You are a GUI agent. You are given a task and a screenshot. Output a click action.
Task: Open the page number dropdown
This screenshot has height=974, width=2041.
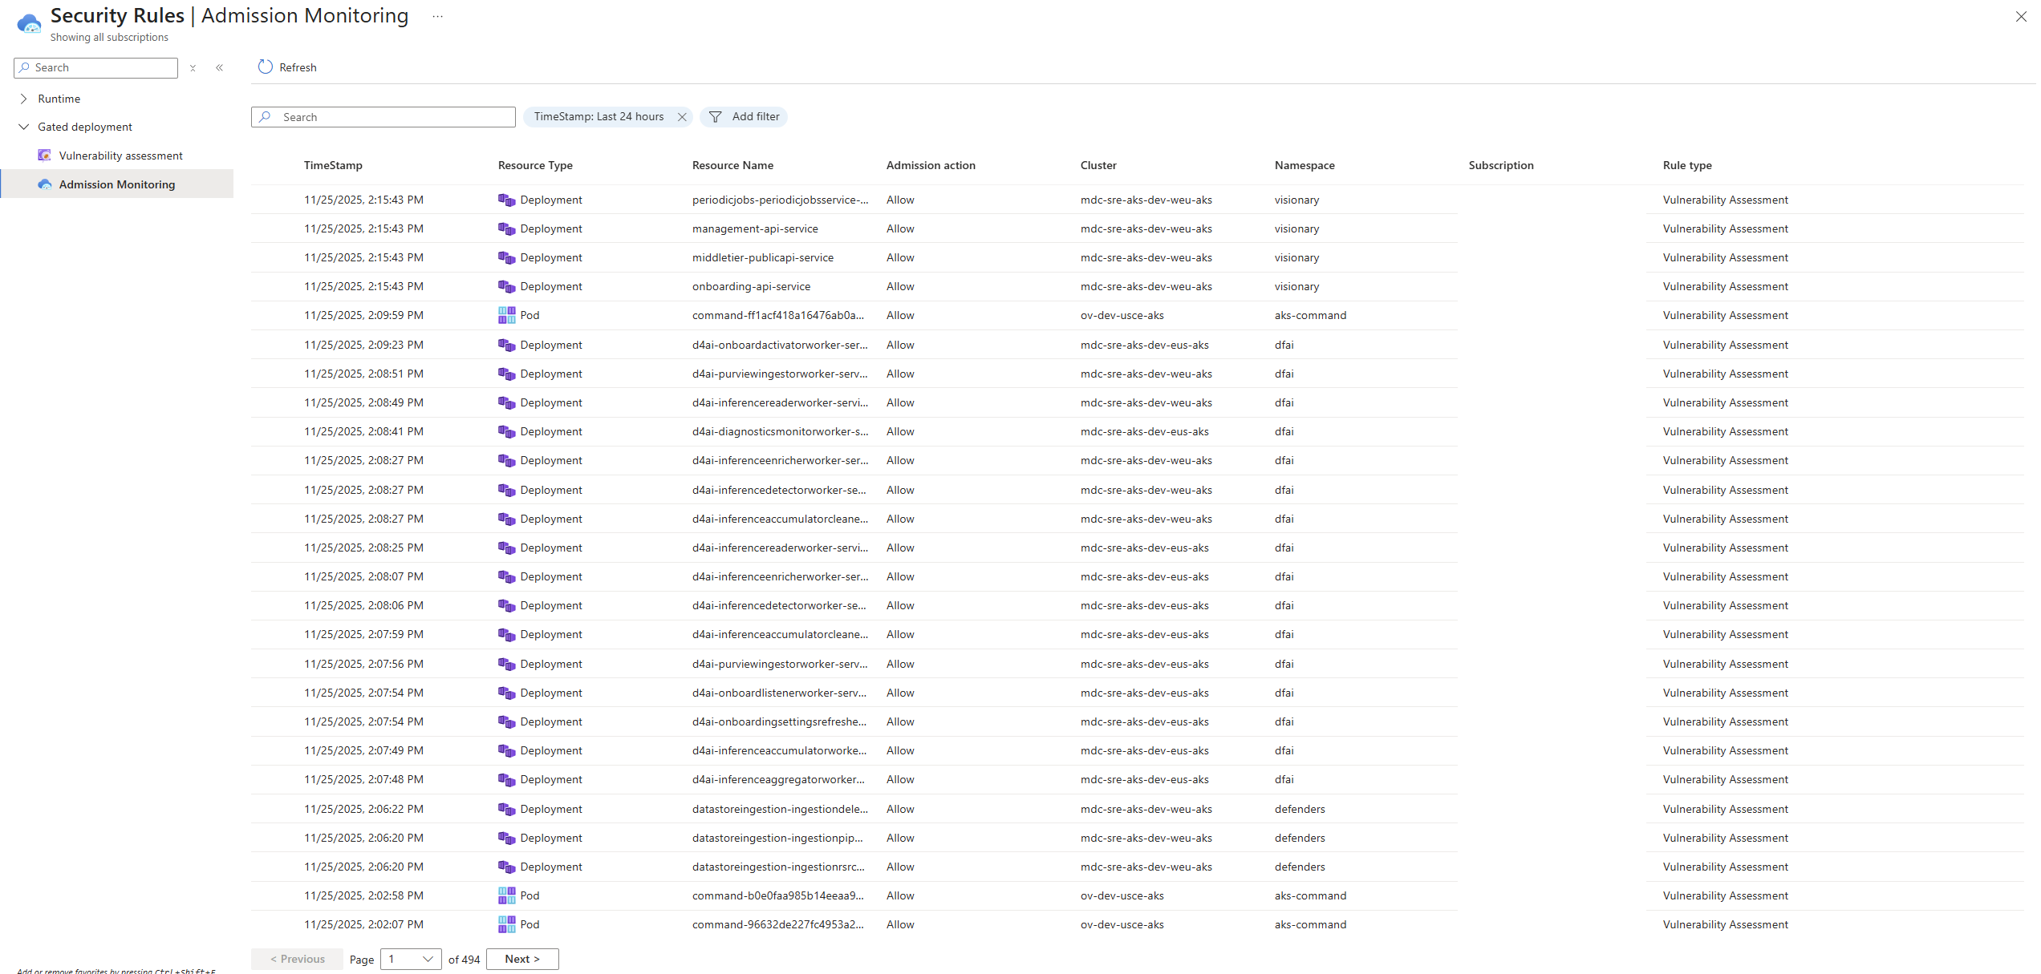pos(411,960)
